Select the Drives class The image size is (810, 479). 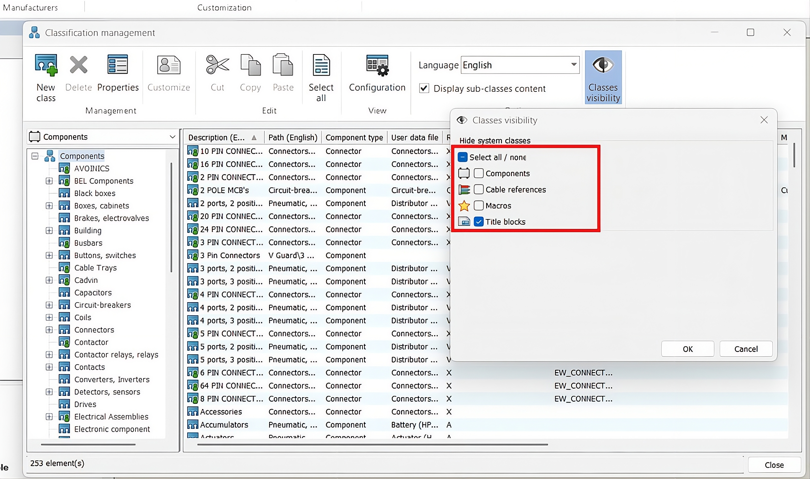click(85, 404)
